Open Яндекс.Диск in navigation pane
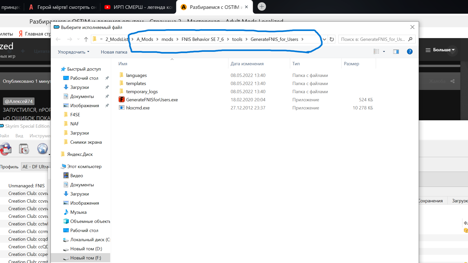468x263 pixels. click(80, 154)
